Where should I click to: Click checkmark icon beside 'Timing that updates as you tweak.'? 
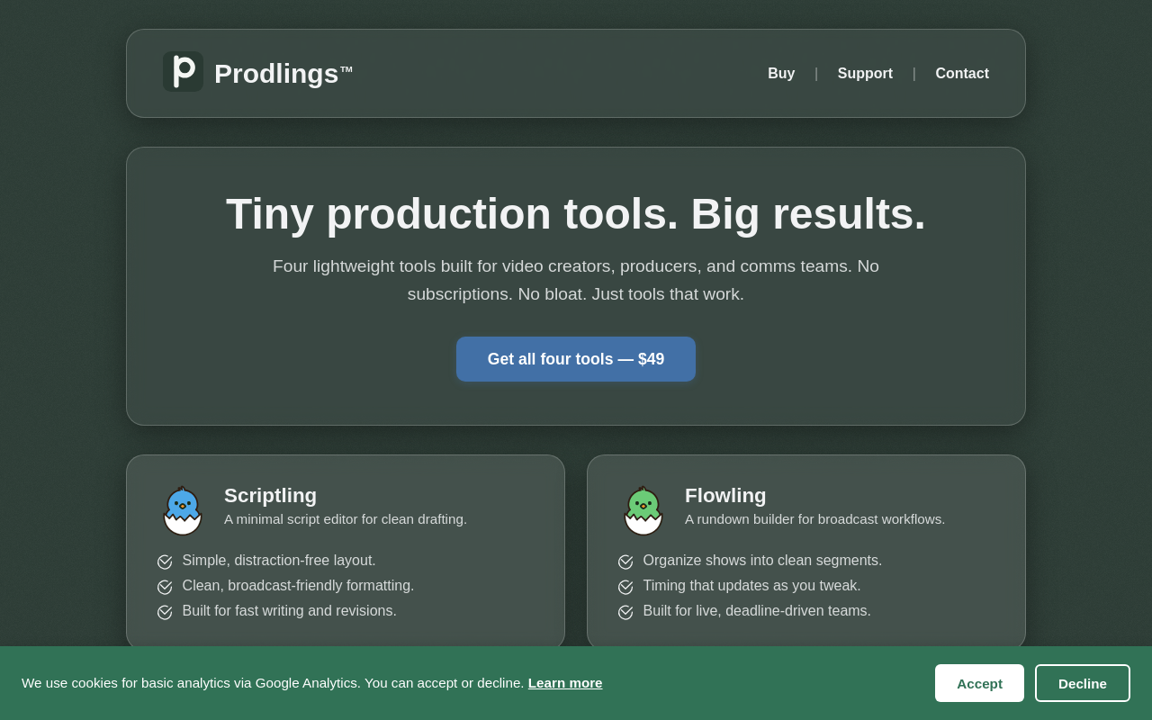pos(625,587)
